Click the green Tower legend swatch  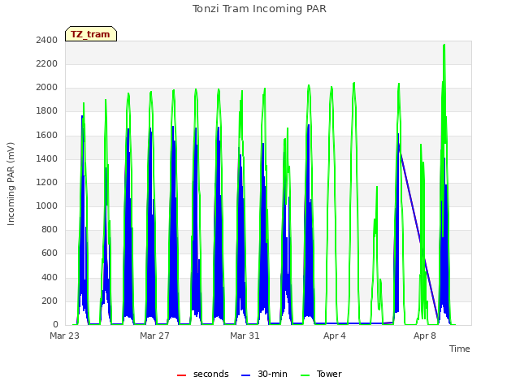305,375
